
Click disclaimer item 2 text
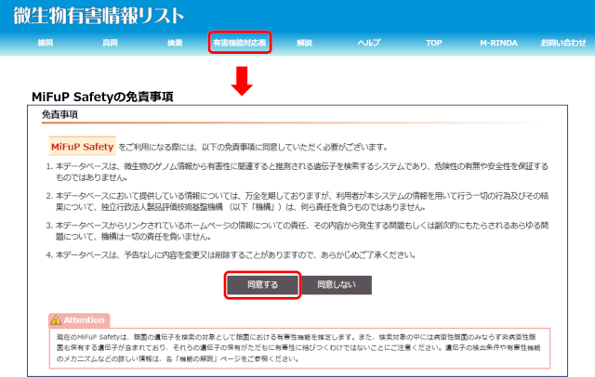tap(302, 201)
